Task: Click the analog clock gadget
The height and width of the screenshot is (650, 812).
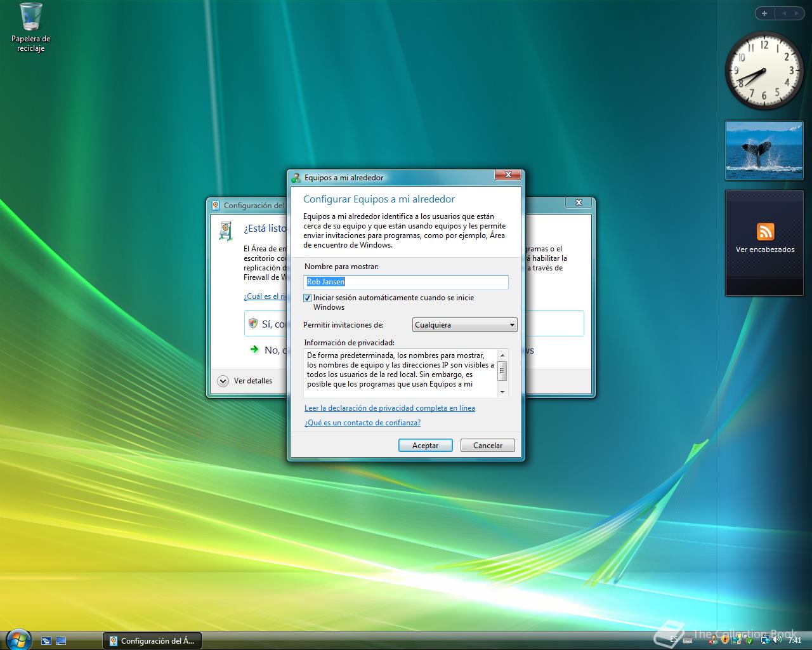Action: (x=764, y=70)
